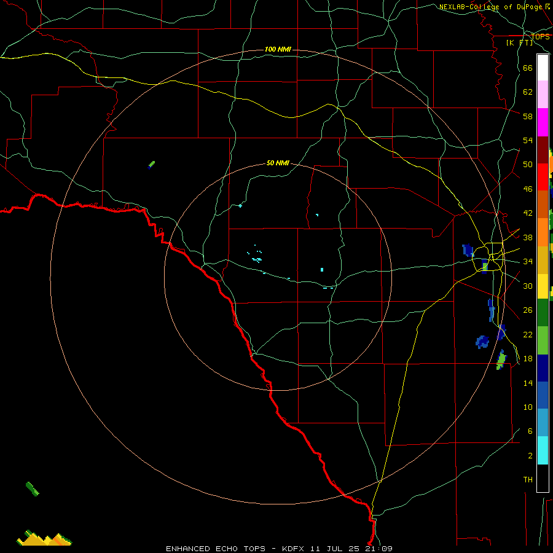Click the legend value "6"
The height and width of the screenshot is (553, 553).
tap(530, 431)
